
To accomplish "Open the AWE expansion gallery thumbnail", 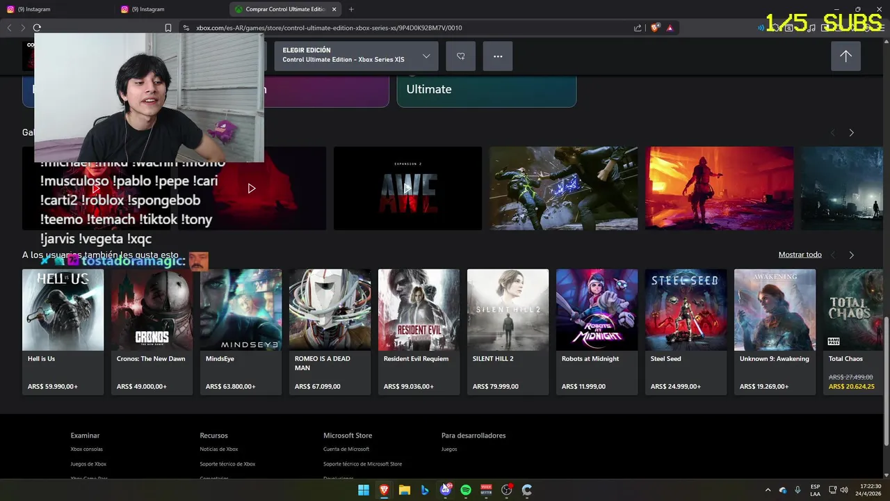I will (407, 188).
